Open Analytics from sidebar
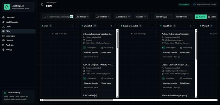Viewport: 220px width, 105px height. (x=18, y=45)
